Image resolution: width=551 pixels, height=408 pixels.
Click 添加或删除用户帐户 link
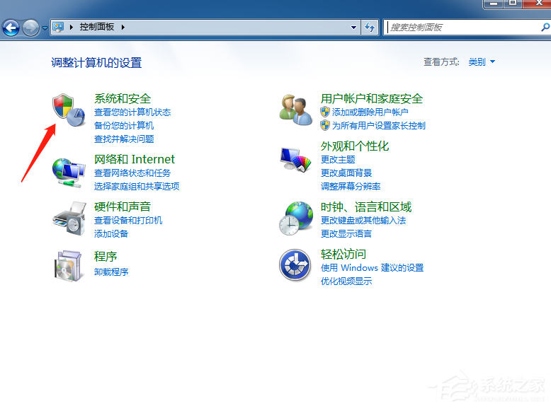pos(370,112)
